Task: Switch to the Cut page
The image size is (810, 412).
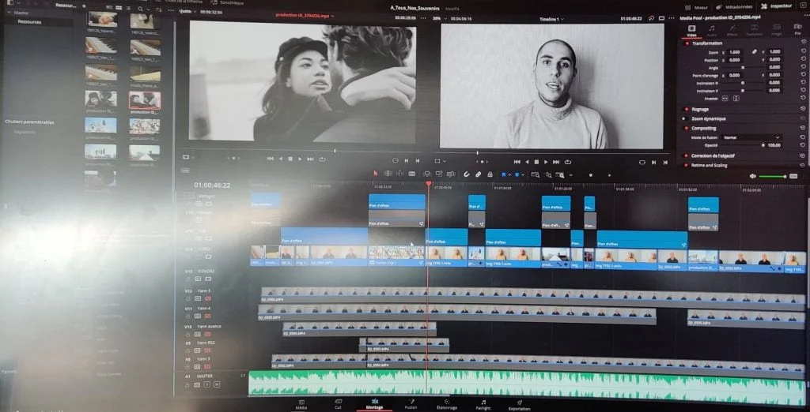Action: pos(338,404)
